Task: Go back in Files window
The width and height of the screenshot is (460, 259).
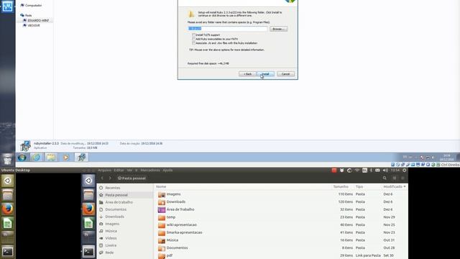Action: 102,178
